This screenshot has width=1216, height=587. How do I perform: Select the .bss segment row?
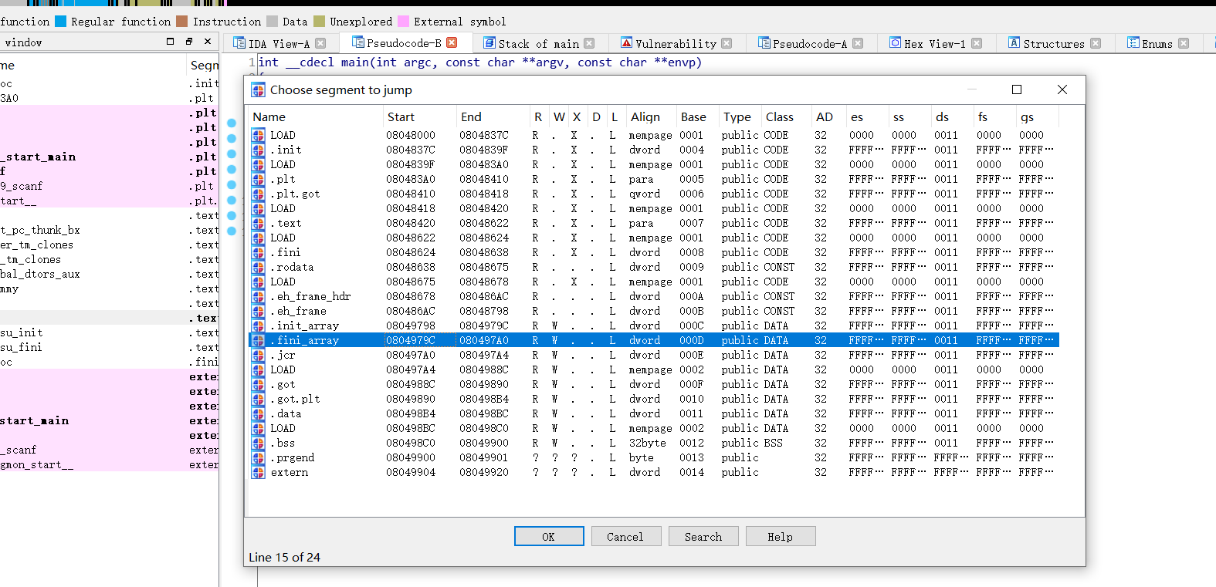coord(654,443)
